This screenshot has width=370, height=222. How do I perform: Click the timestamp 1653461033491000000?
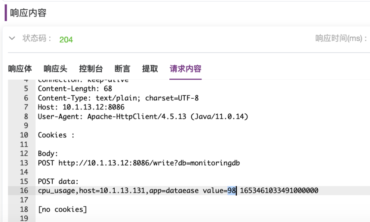[x=279, y=191]
